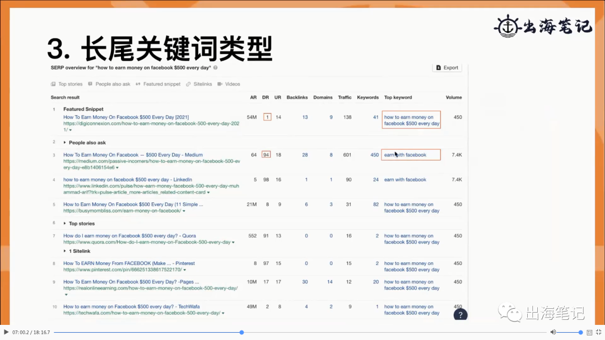
Task: Expand the 1 Sitelink row
Action: tap(65, 252)
